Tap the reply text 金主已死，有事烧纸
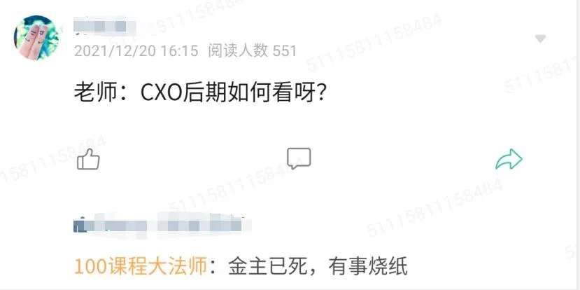The width and height of the screenshot is (580, 290). (x=318, y=266)
